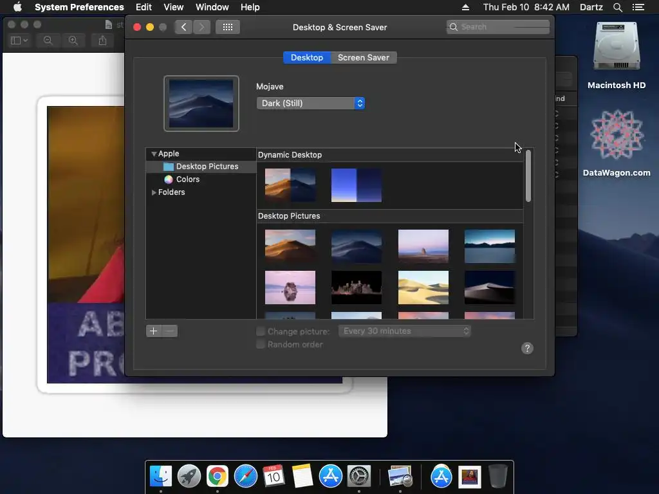The width and height of the screenshot is (659, 494).
Task: Open Preview app icon in the Dock
Action: click(400, 477)
